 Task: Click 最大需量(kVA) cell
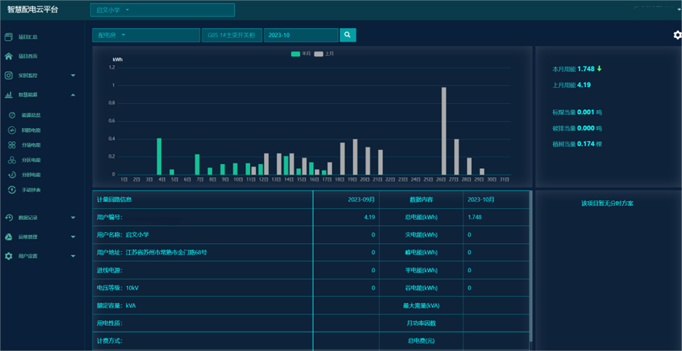click(421, 305)
